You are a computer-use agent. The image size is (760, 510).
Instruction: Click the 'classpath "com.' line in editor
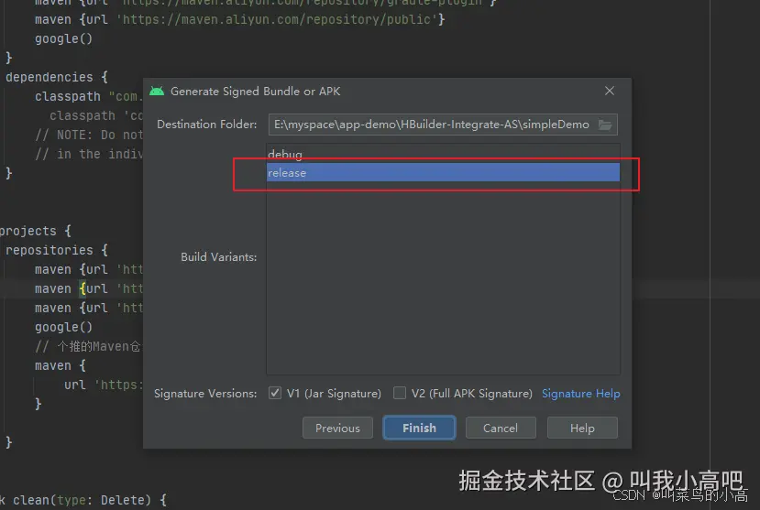click(x=88, y=96)
